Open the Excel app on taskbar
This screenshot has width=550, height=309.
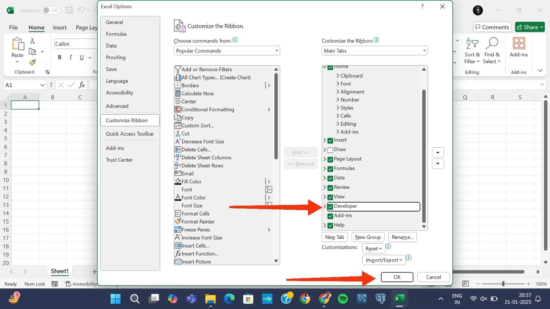[x=399, y=299]
